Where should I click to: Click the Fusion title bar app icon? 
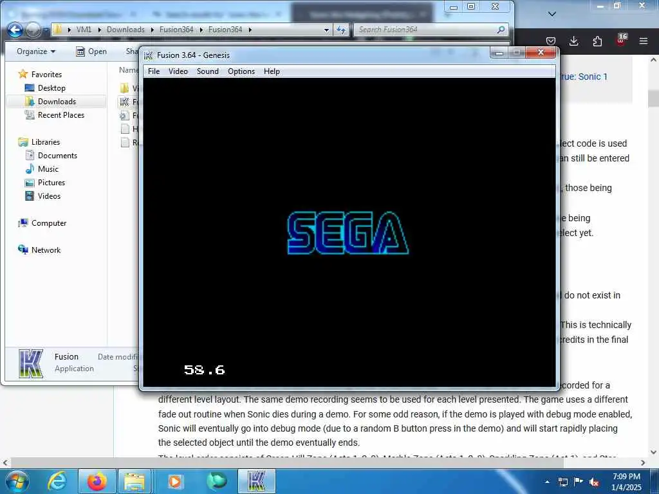pyautogui.click(x=149, y=55)
